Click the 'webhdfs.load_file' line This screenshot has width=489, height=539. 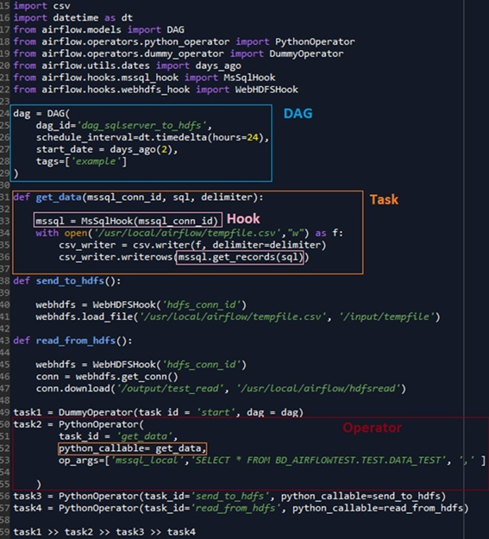pos(238,317)
